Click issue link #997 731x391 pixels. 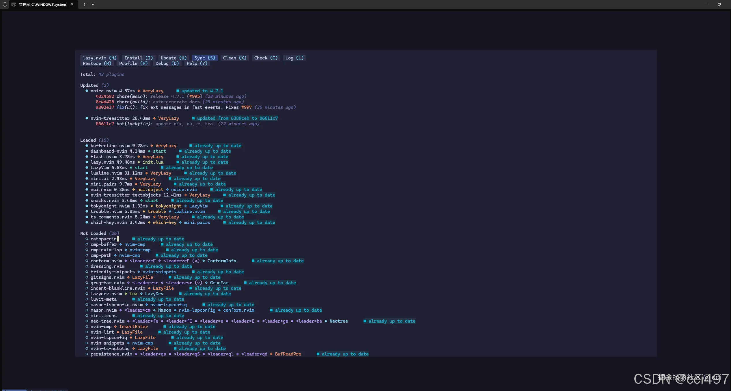[x=246, y=107]
